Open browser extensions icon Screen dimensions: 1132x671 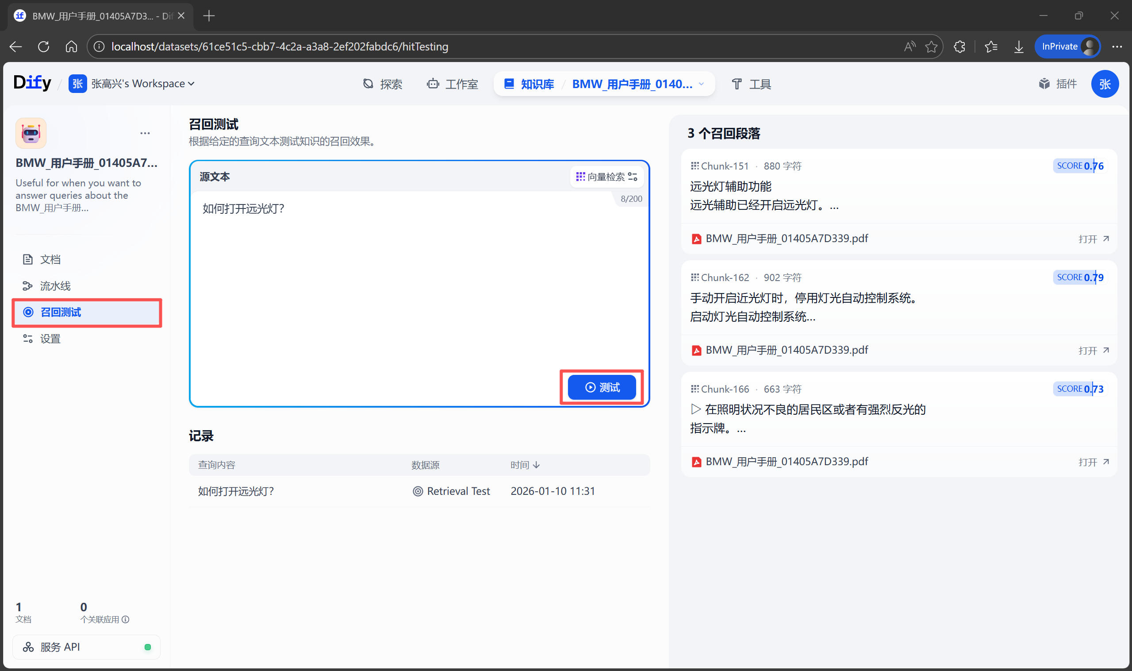(959, 46)
